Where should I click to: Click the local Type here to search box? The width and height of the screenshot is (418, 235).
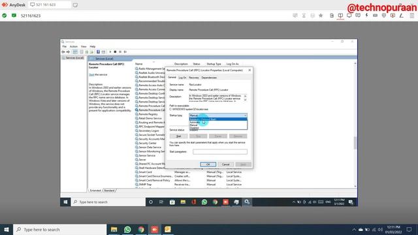pos(59,229)
